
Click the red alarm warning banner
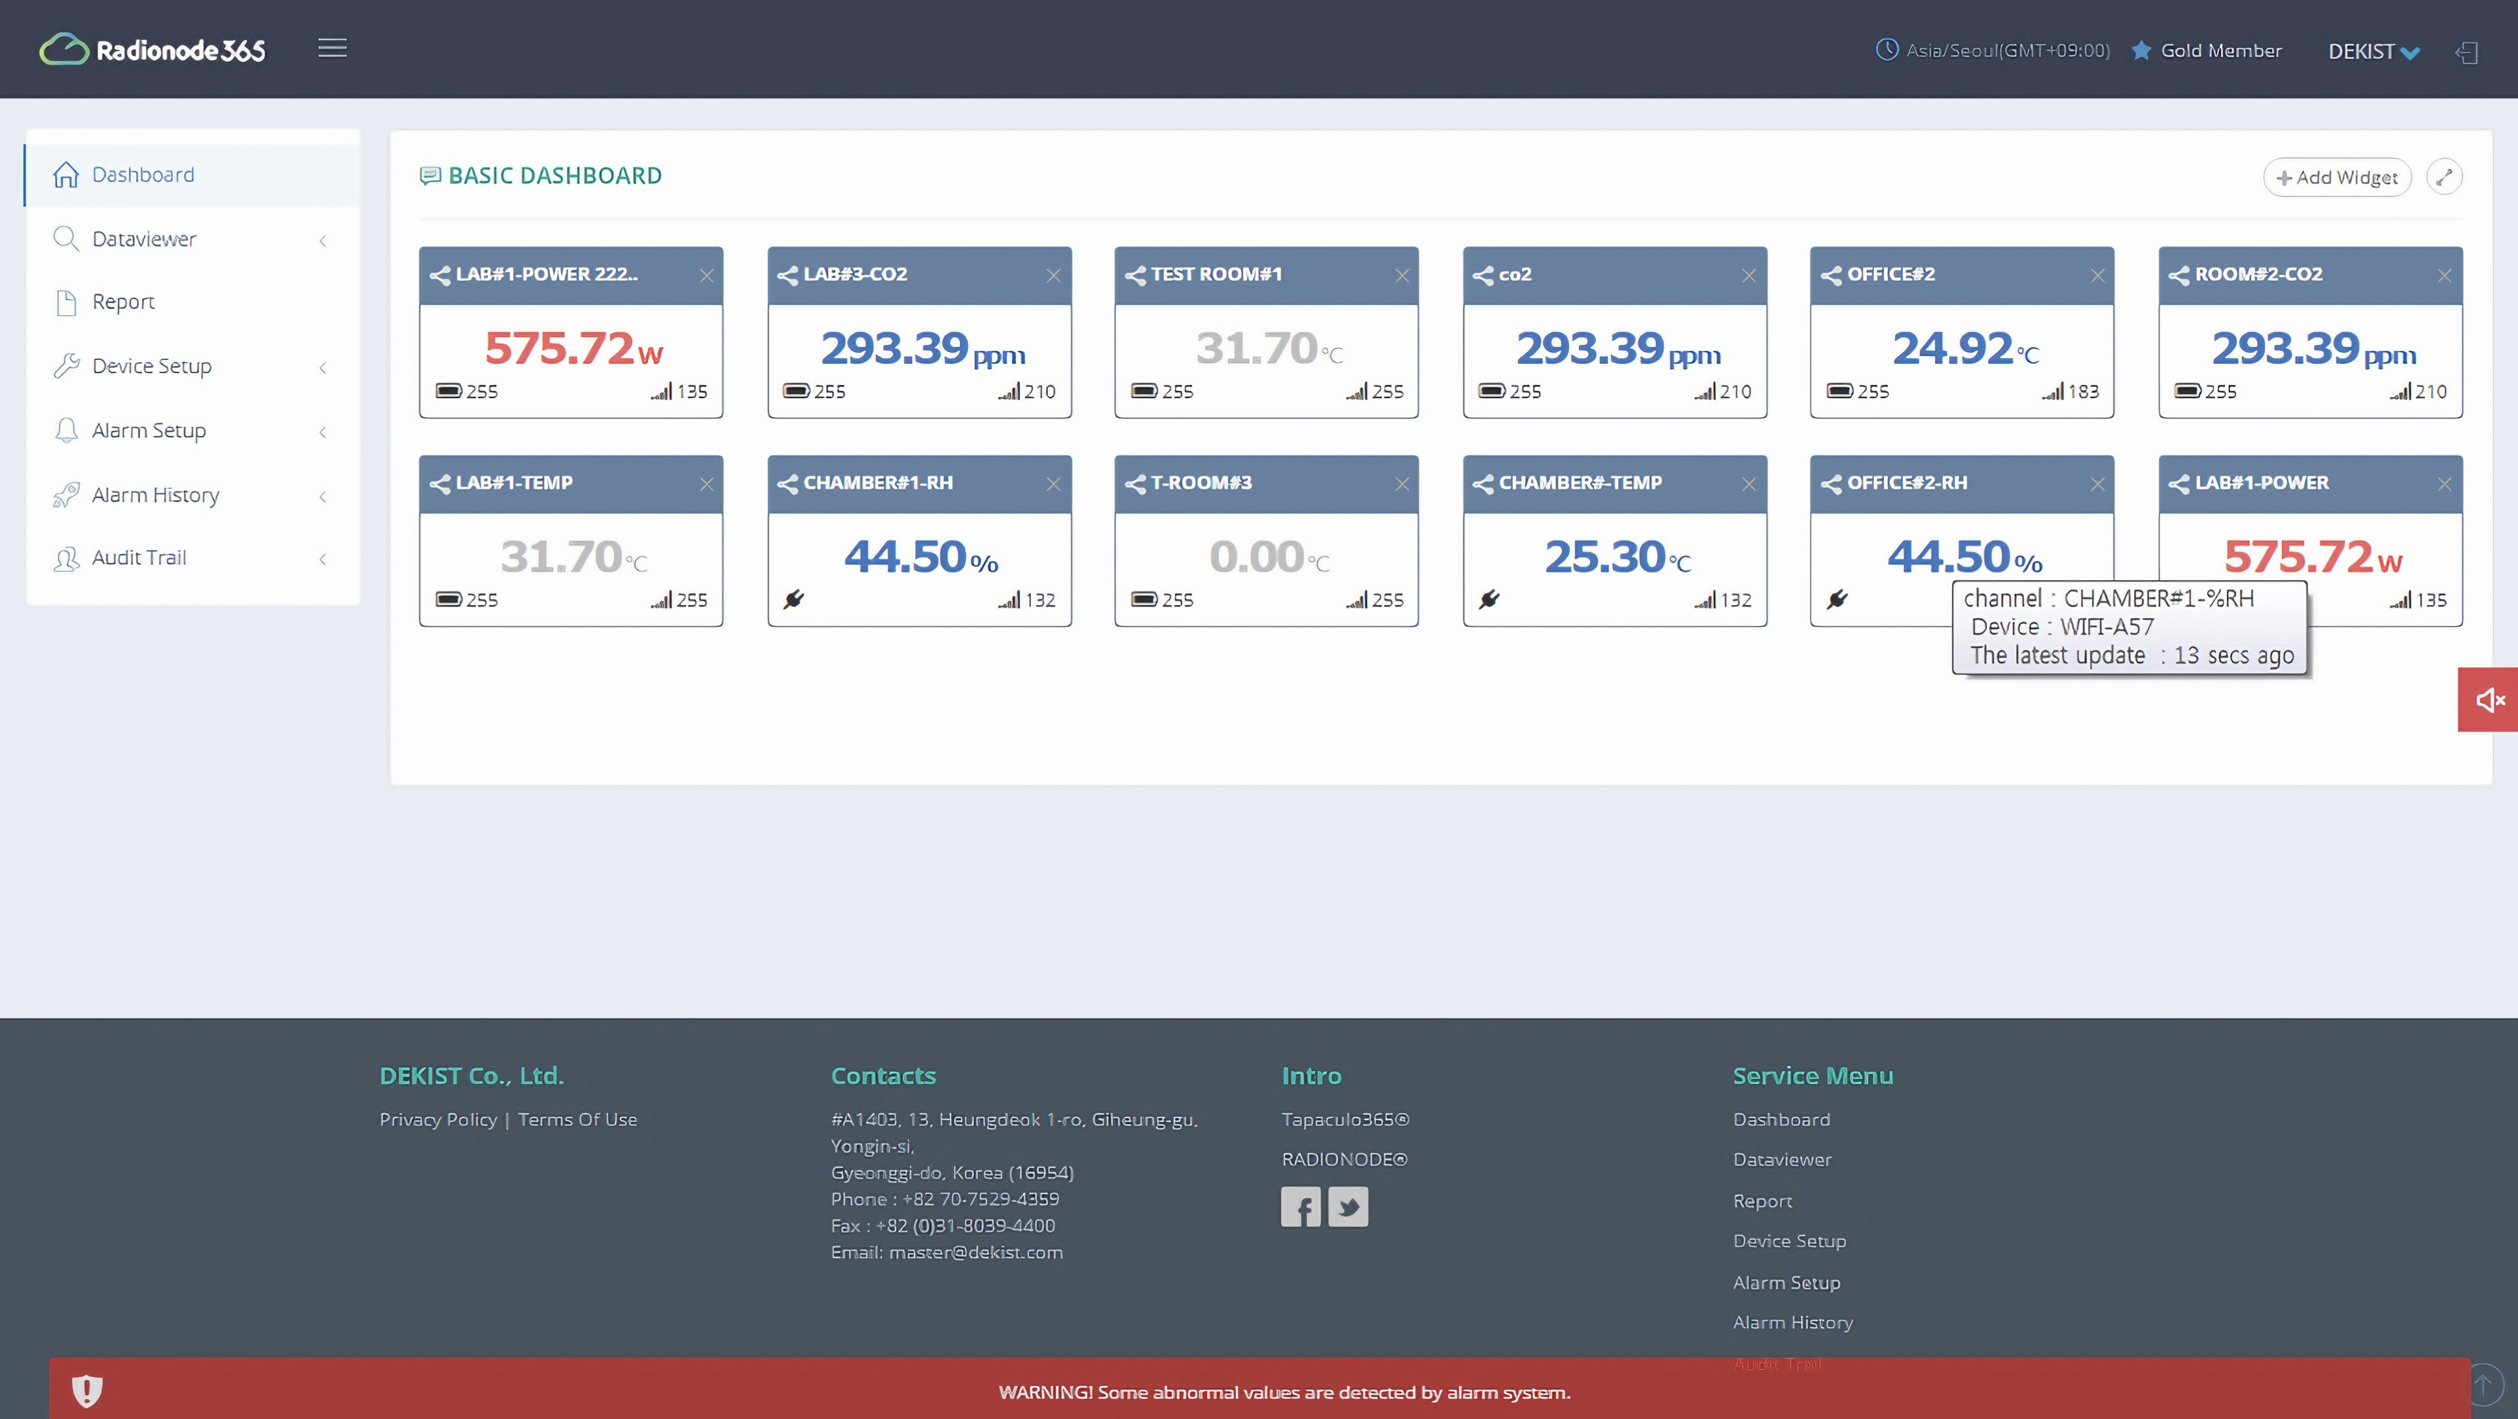[x=1283, y=1391]
